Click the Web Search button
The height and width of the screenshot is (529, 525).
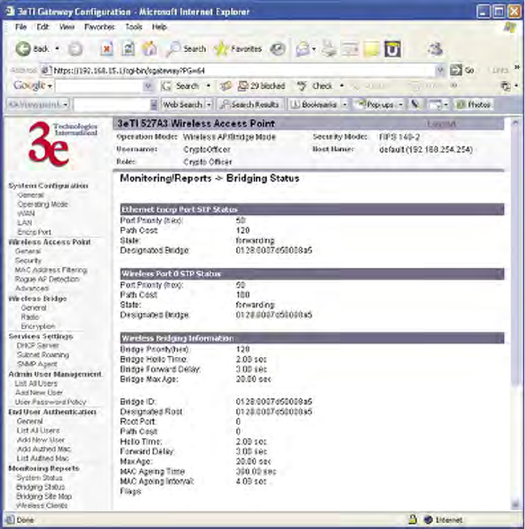(x=183, y=105)
